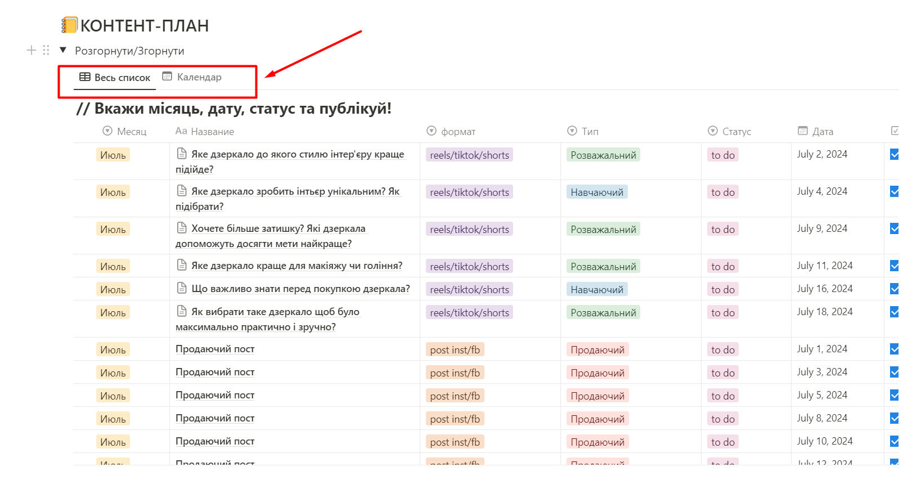Switch to the Календар view tab
The image size is (921, 480).
click(192, 77)
